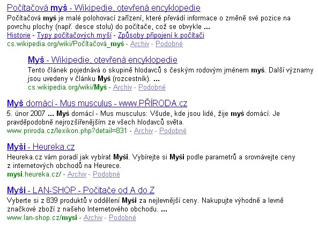Viewport: 318px width, 227px height.
Task: Open the Historie sublink
Action: tap(19, 35)
